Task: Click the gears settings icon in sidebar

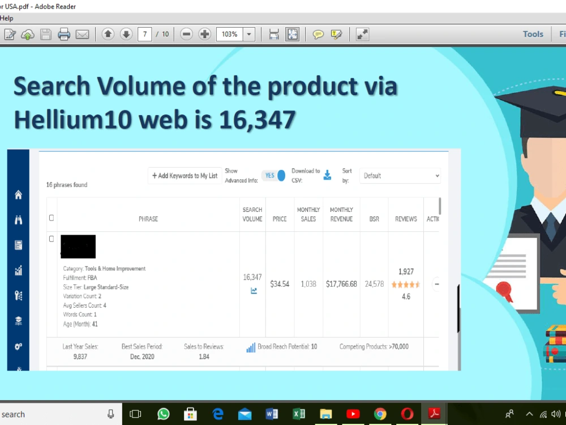Action: tap(19, 347)
